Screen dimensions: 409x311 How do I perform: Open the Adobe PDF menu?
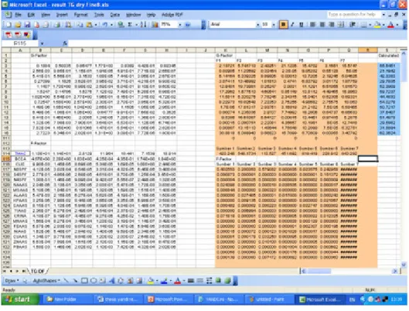coord(172,15)
